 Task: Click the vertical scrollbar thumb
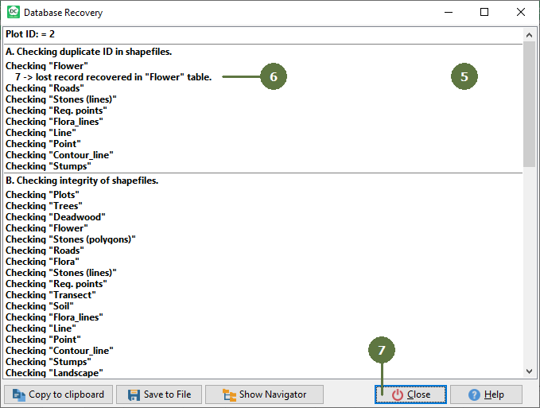pyautogui.click(x=529, y=103)
